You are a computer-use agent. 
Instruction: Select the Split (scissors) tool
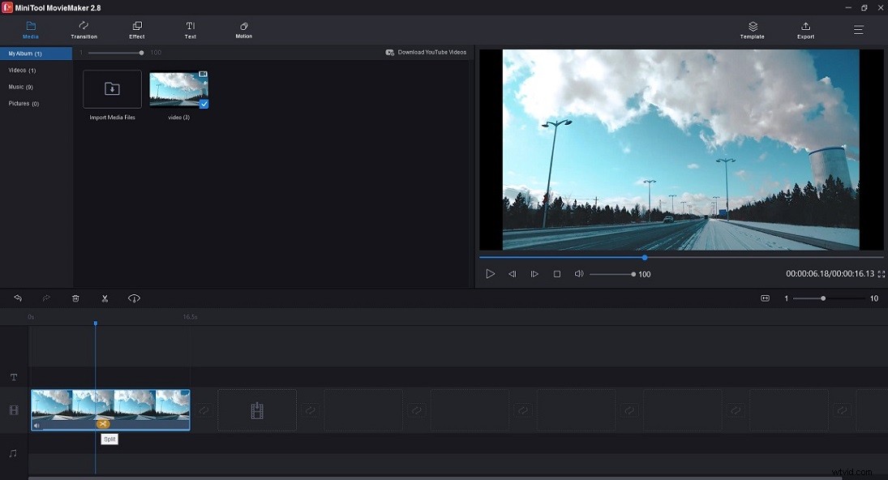pyautogui.click(x=104, y=298)
